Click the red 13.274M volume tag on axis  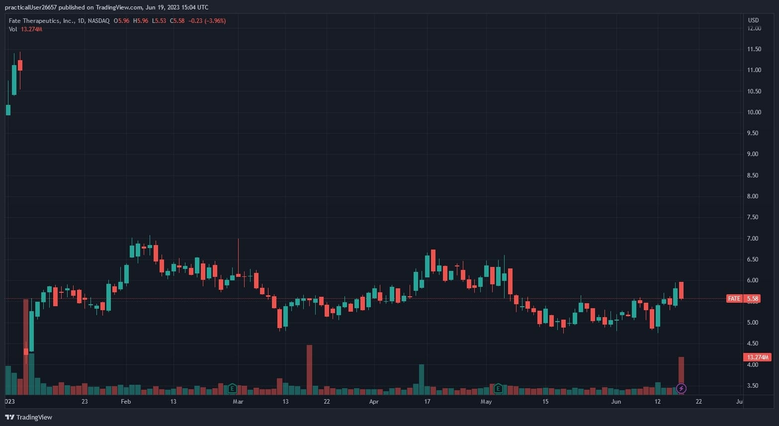757,357
